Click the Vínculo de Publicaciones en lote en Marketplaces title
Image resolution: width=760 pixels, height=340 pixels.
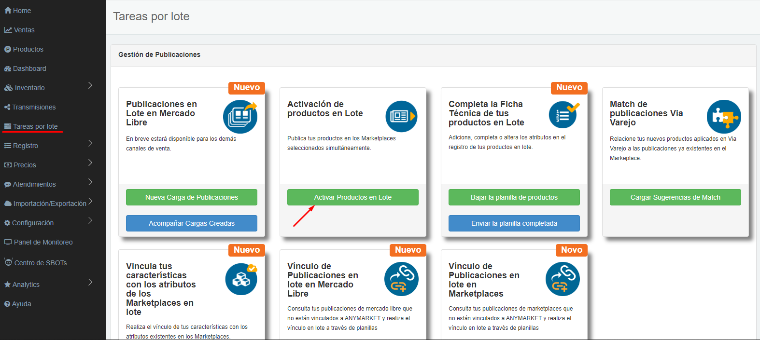coord(484,280)
